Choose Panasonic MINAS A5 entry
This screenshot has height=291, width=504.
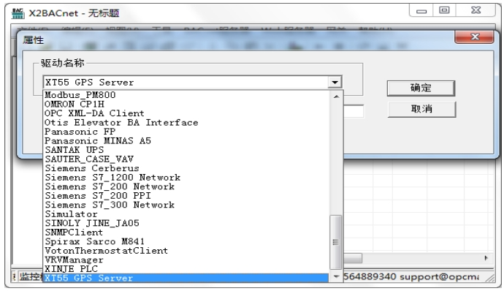[x=186, y=141]
